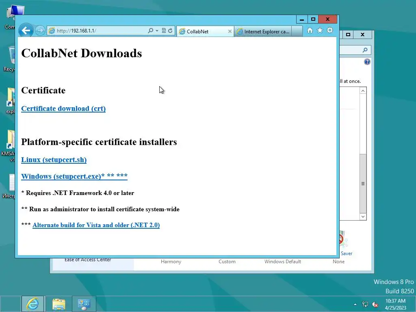Show hidden tray icons arrow
The height and width of the screenshot is (312, 416).
[355, 304]
